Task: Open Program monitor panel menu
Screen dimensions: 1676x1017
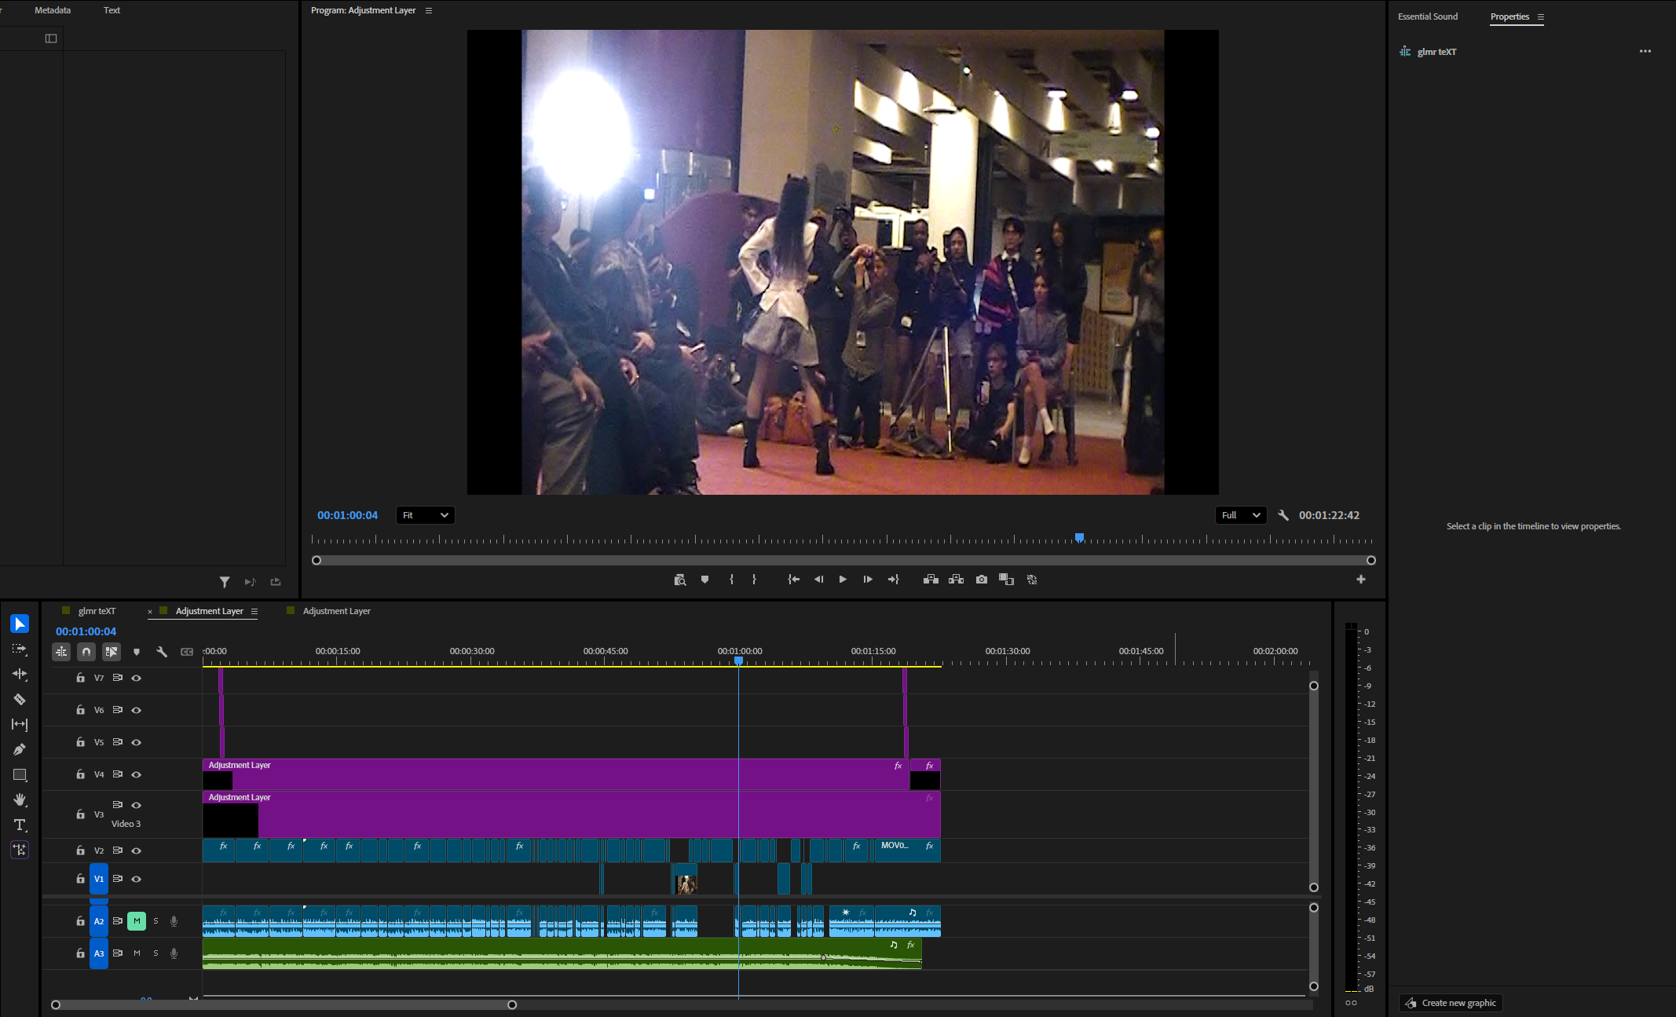Action: (x=429, y=10)
